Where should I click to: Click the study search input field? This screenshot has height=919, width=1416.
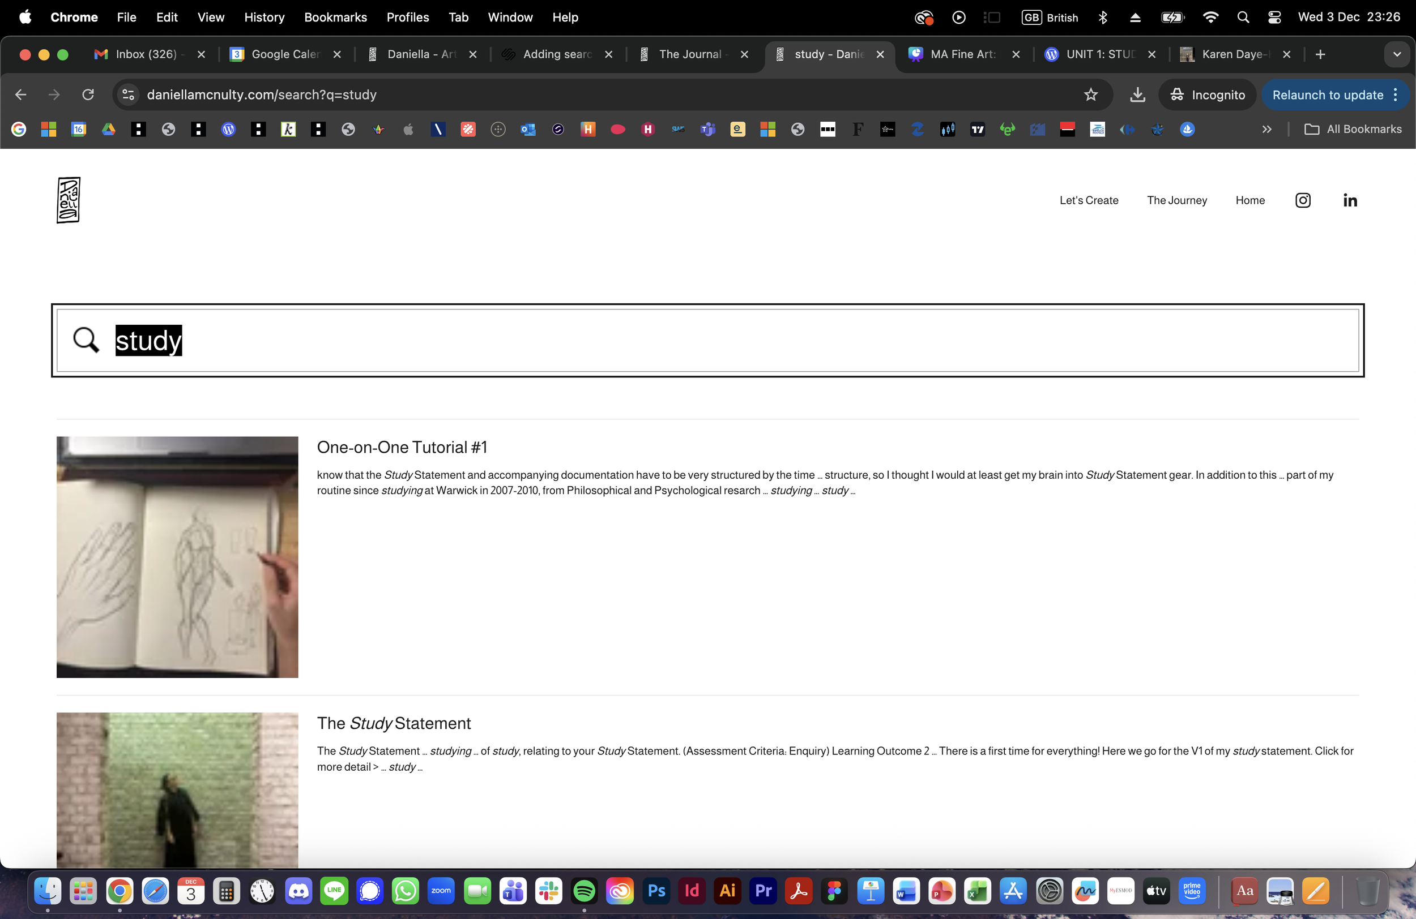[714, 340]
